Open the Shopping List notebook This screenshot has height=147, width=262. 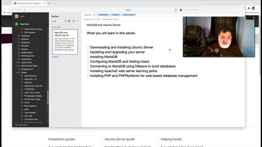(x=27, y=69)
